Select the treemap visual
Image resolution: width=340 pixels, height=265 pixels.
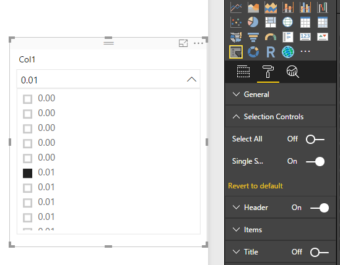[271, 22]
